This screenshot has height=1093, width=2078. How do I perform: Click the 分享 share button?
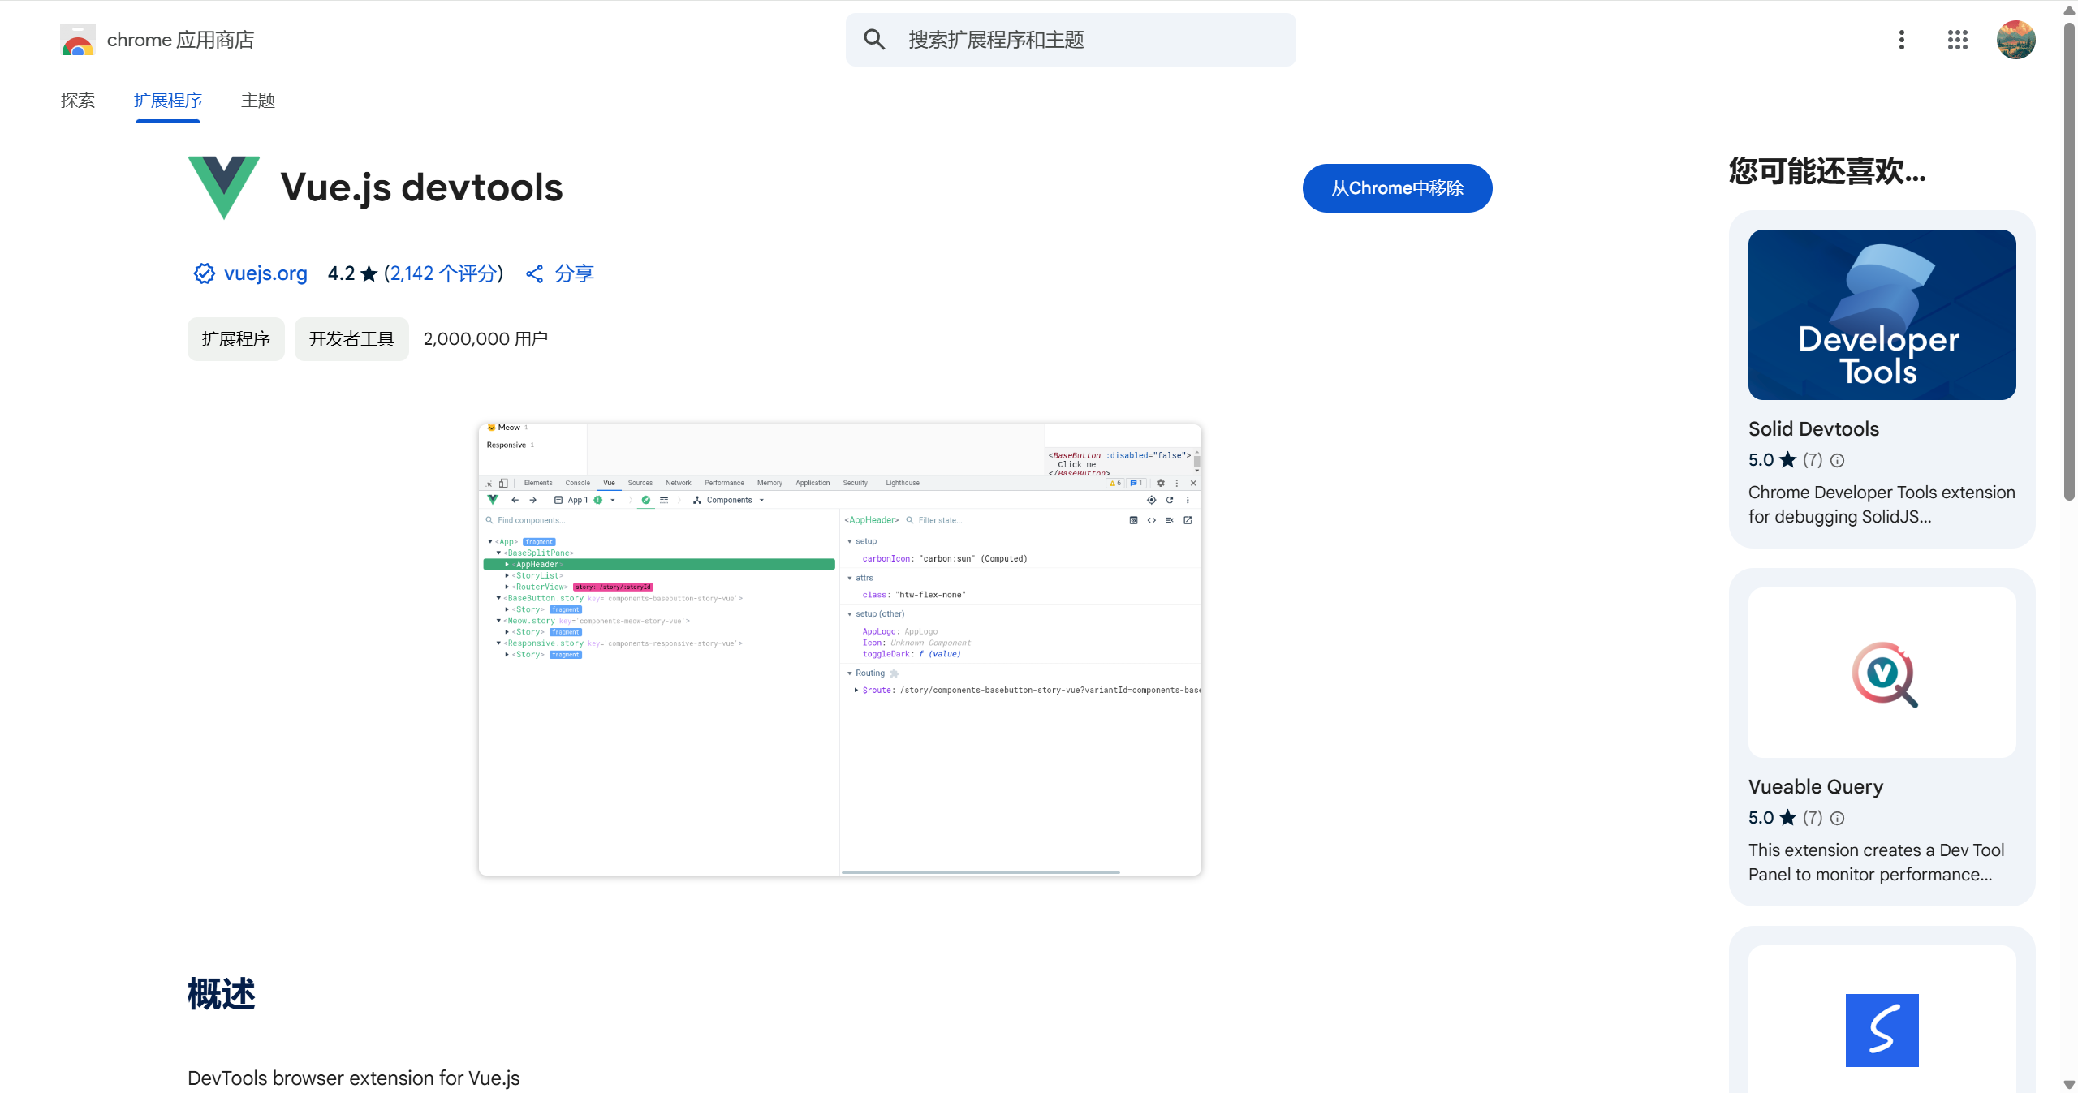(559, 273)
